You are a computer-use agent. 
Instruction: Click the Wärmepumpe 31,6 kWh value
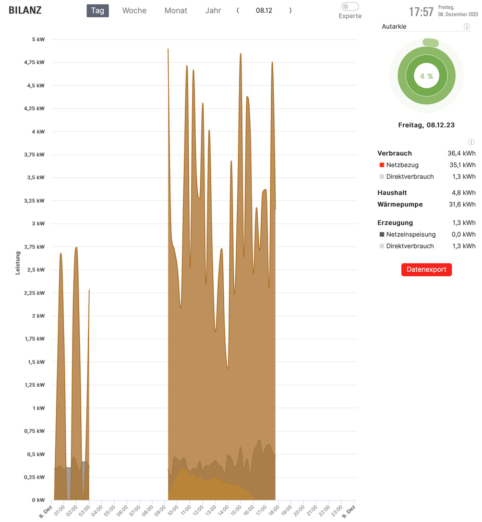click(462, 204)
